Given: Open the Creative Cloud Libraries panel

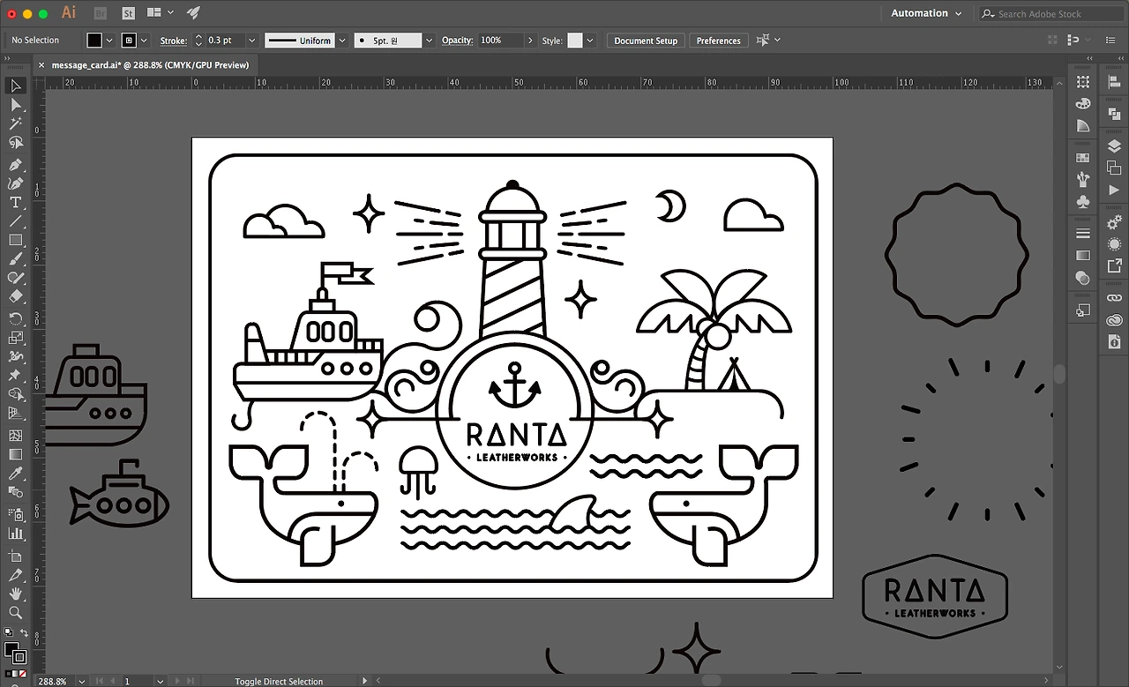Looking at the screenshot, I should [x=1115, y=320].
